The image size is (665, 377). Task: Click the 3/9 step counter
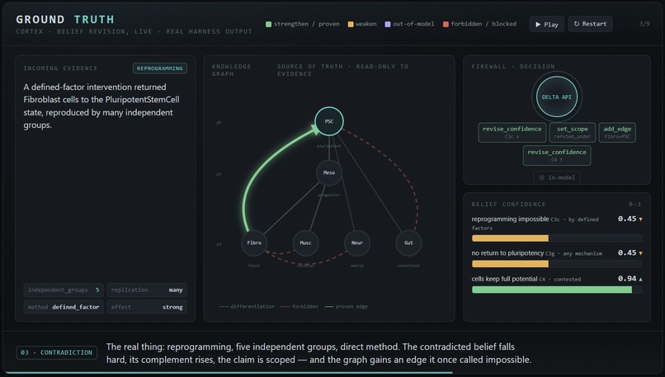click(x=644, y=24)
